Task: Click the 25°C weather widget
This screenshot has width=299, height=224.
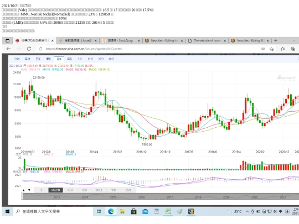Action: click(x=234, y=211)
